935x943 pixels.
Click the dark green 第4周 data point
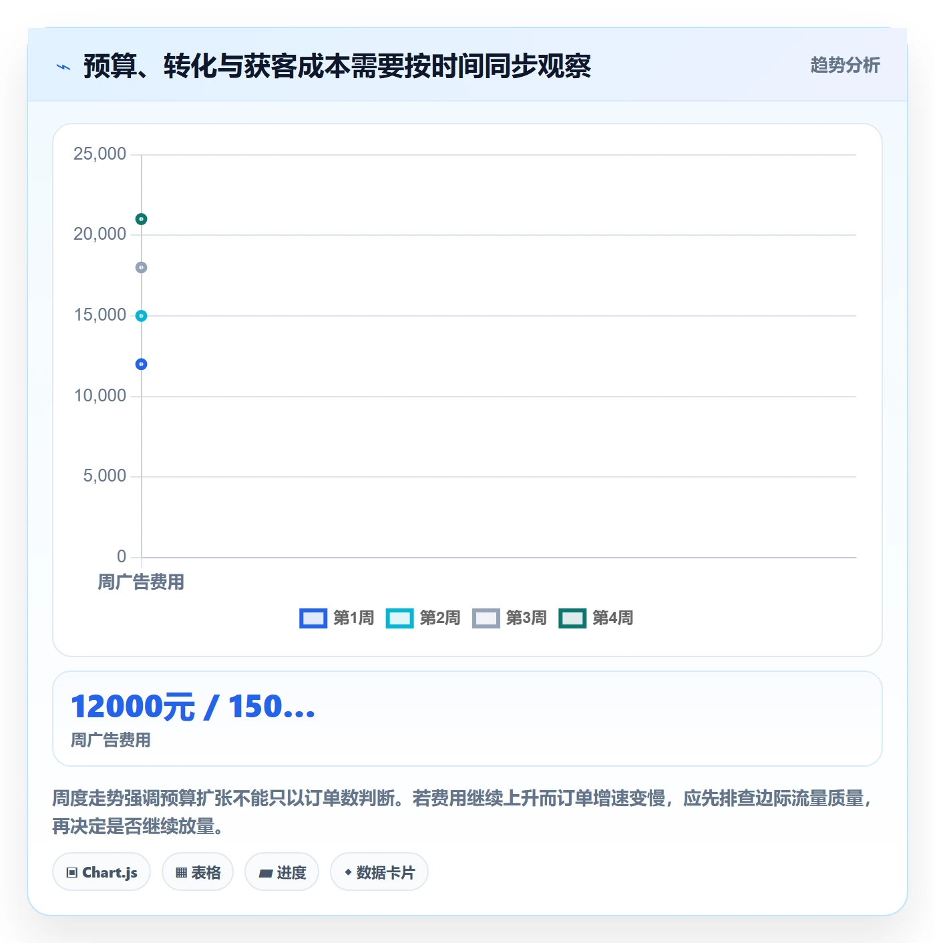(141, 219)
